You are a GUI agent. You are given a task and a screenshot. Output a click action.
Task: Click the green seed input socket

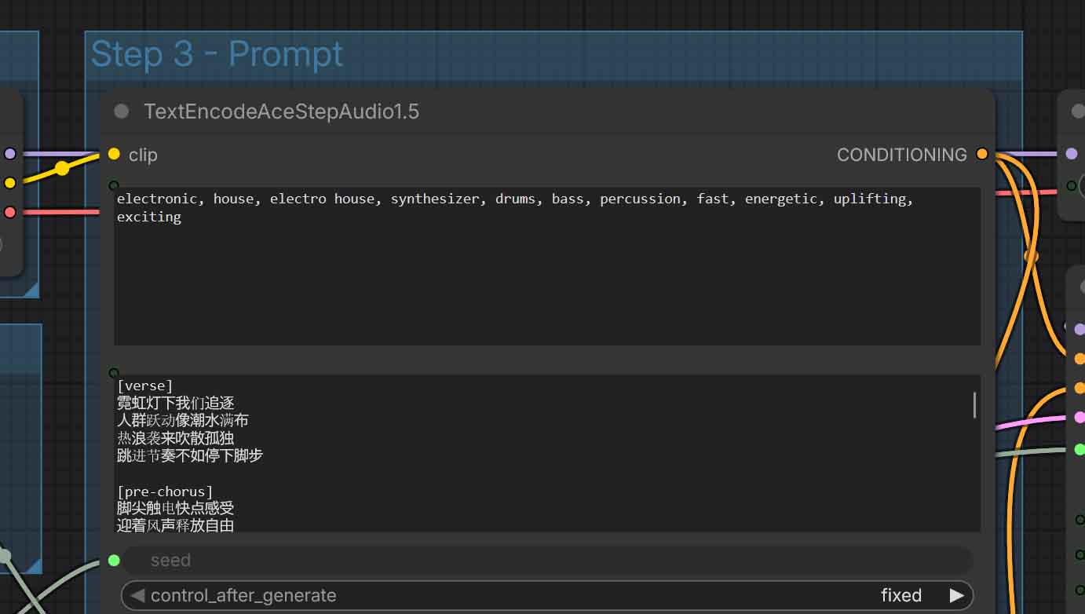(114, 560)
